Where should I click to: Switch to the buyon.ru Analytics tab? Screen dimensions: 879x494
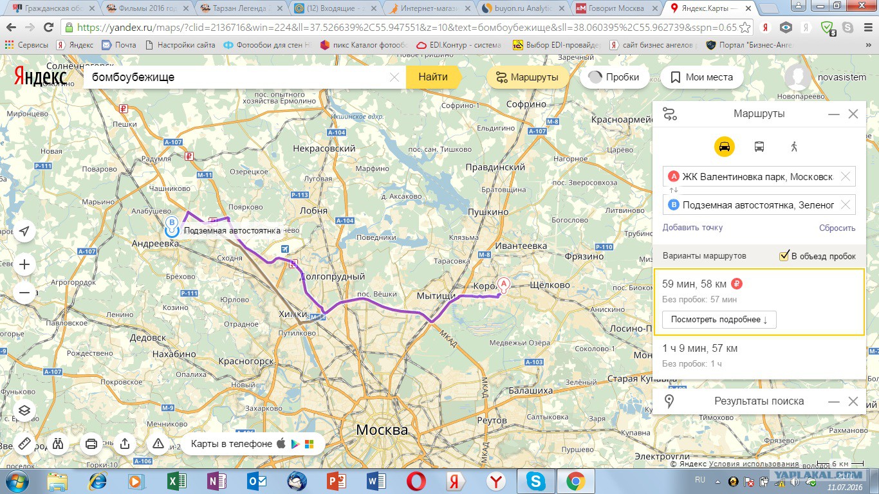point(523,9)
